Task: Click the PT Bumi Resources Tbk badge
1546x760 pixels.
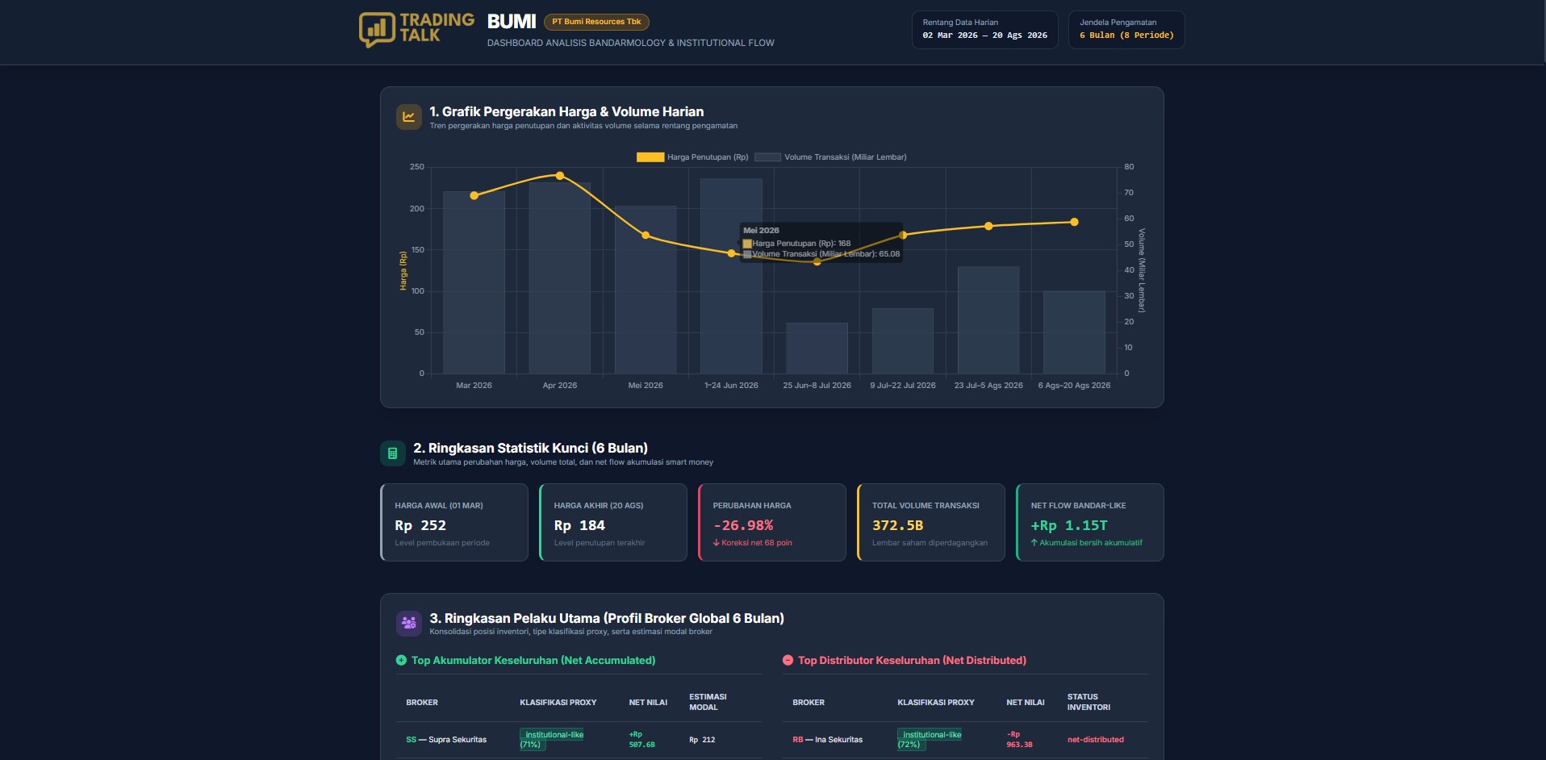Action: click(x=596, y=22)
